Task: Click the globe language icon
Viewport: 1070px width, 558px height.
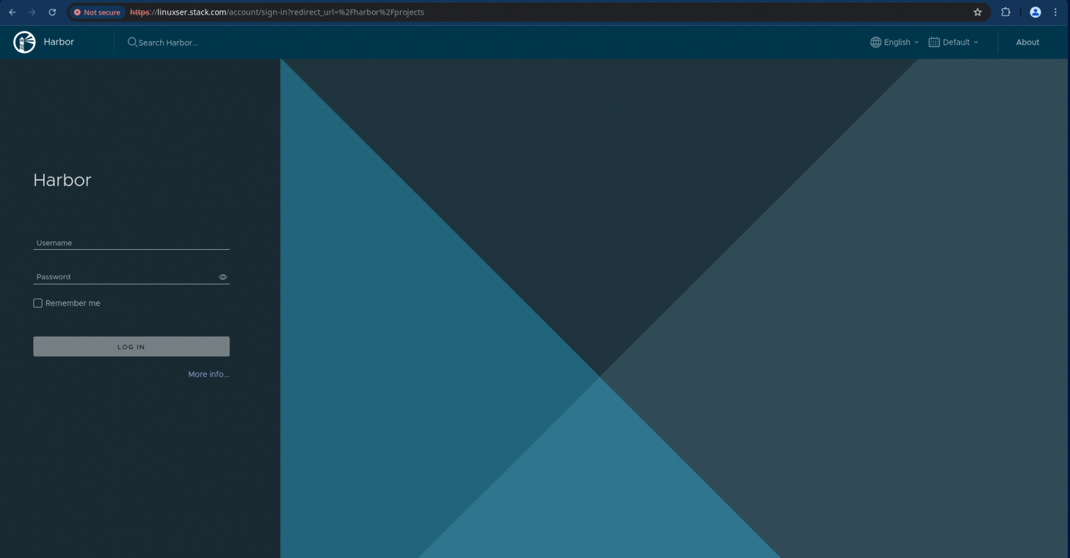Action: click(876, 42)
